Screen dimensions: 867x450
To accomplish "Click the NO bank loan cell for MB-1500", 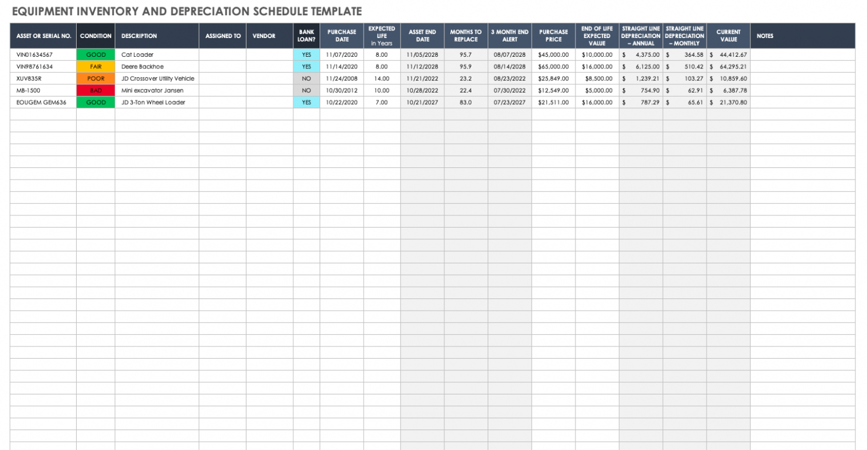I will (306, 90).
